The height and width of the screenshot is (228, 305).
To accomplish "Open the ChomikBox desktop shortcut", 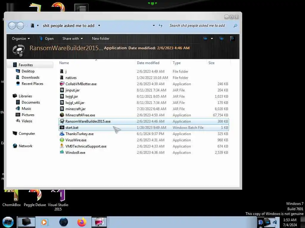I will (x=12, y=198).
